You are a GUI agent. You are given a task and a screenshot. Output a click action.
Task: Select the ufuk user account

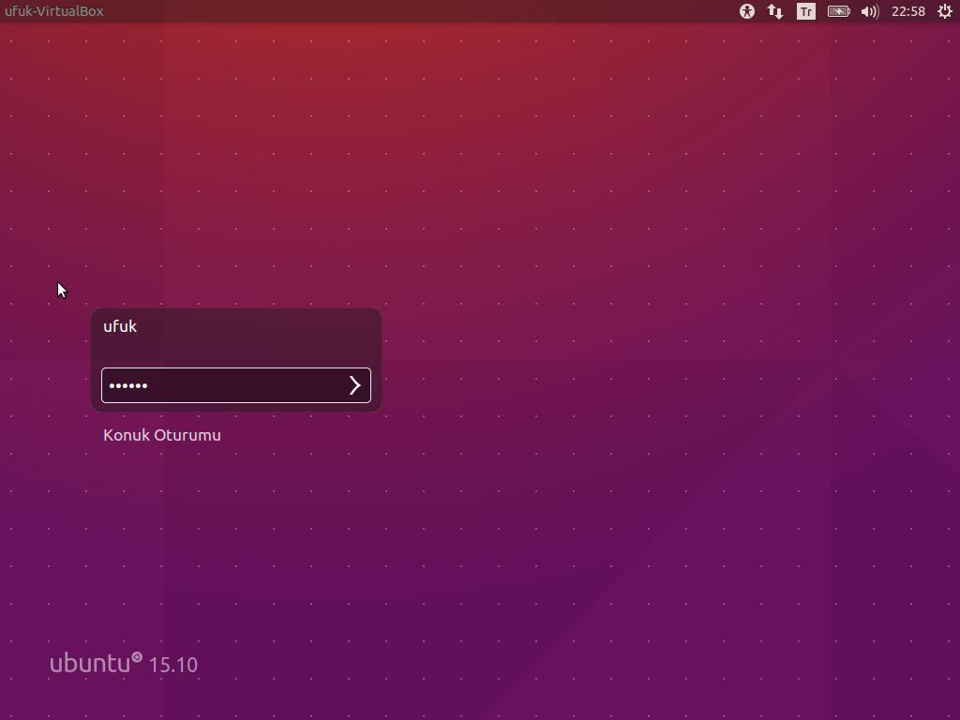120,326
